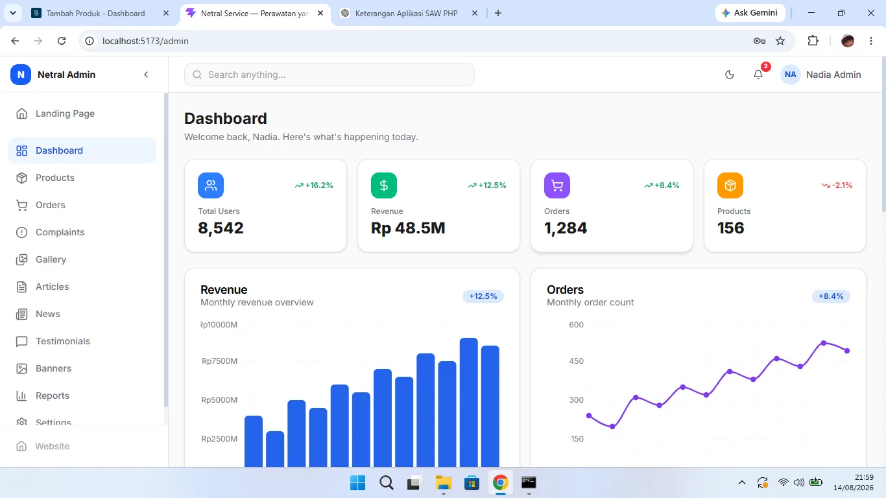The width and height of the screenshot is (886, 498).
Task: Open Windows Start menu
Action: [x=357, y=482]
